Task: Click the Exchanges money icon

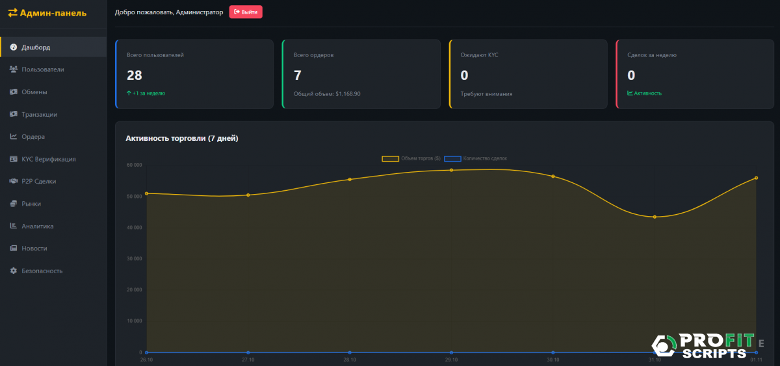Action: [14, 92]
